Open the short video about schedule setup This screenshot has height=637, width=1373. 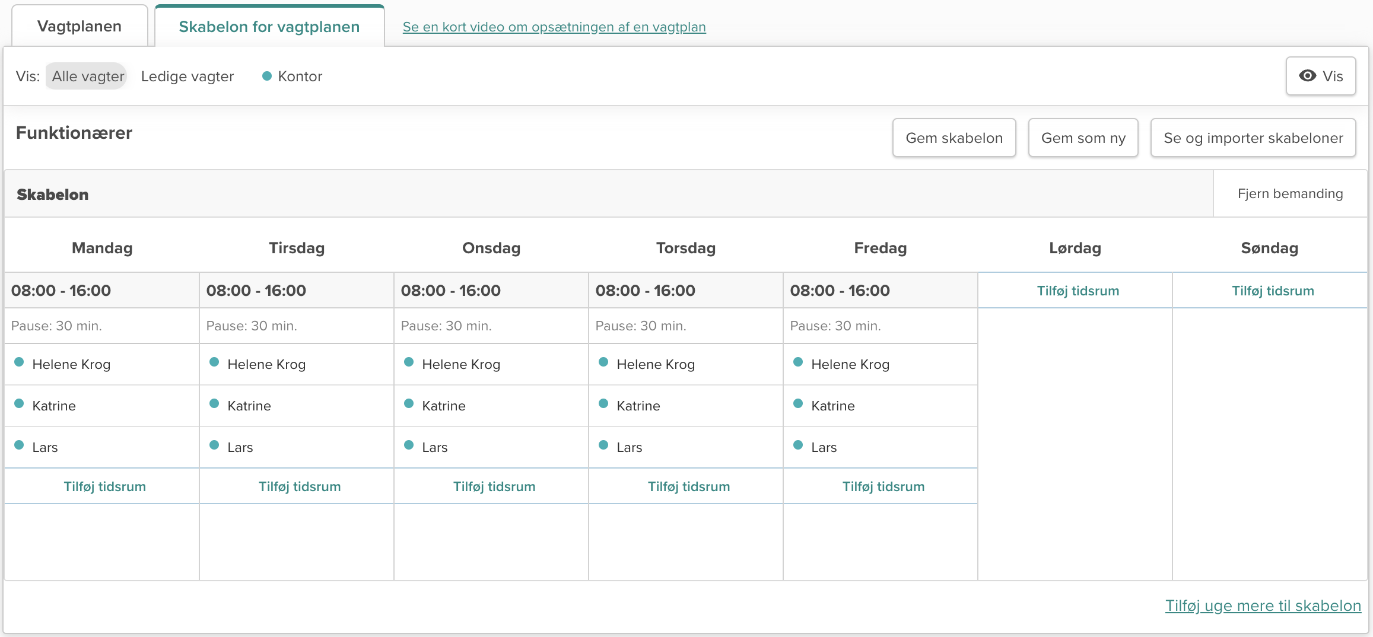[554, 27]
